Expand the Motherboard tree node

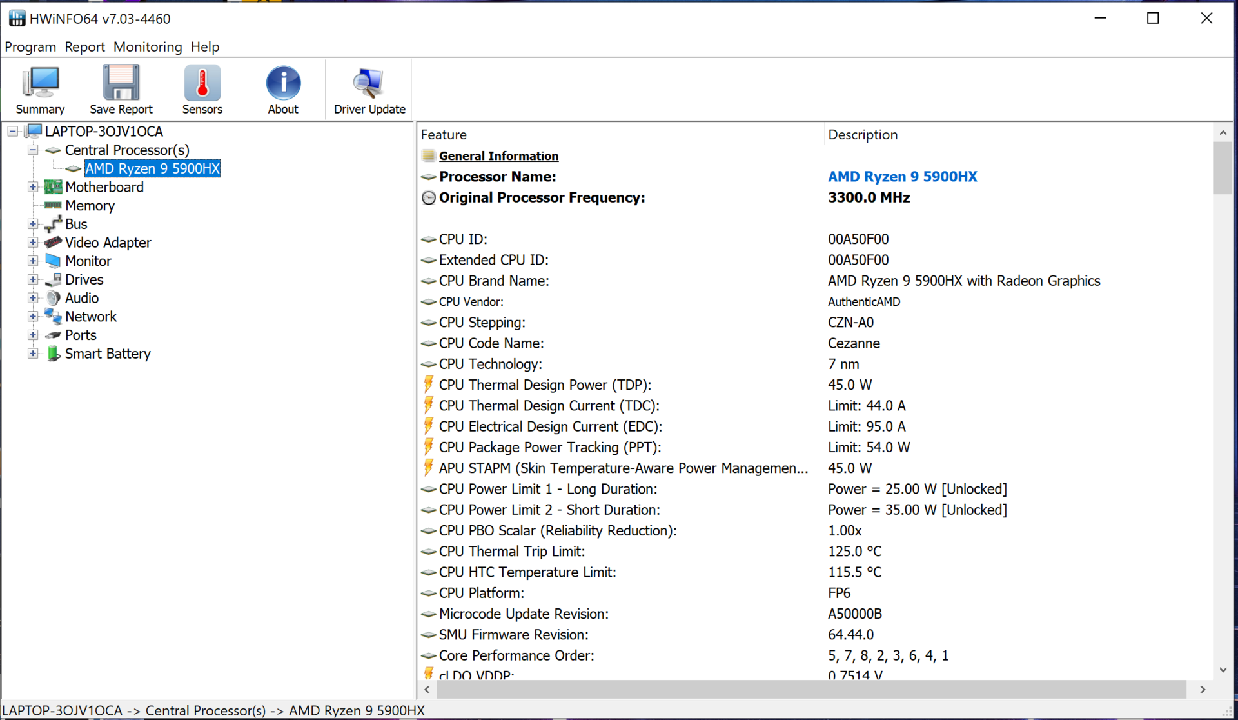33,187
